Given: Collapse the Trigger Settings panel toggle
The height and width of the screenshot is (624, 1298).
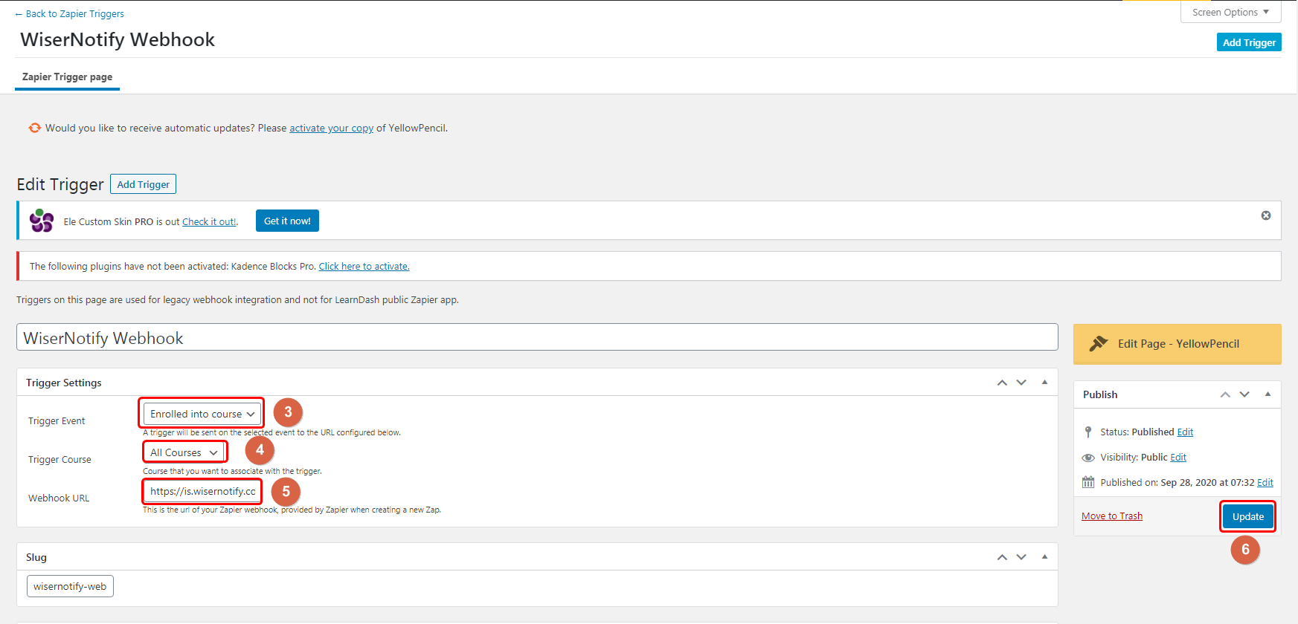Looking at the screenshot, I should point(1044,383).
